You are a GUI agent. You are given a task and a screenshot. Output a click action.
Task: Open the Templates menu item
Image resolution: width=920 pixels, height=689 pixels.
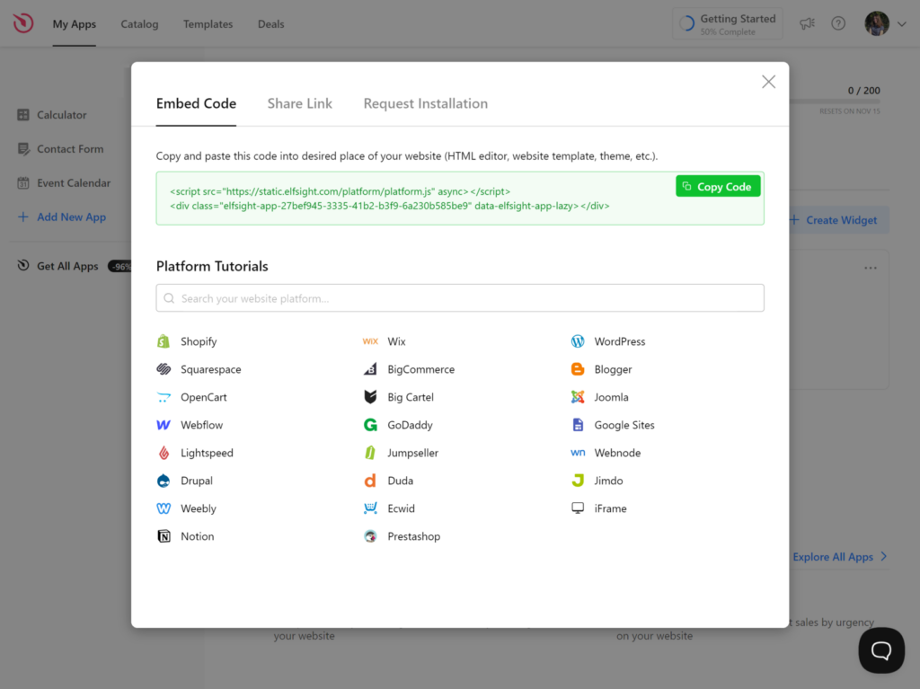(x=208, y=24)
